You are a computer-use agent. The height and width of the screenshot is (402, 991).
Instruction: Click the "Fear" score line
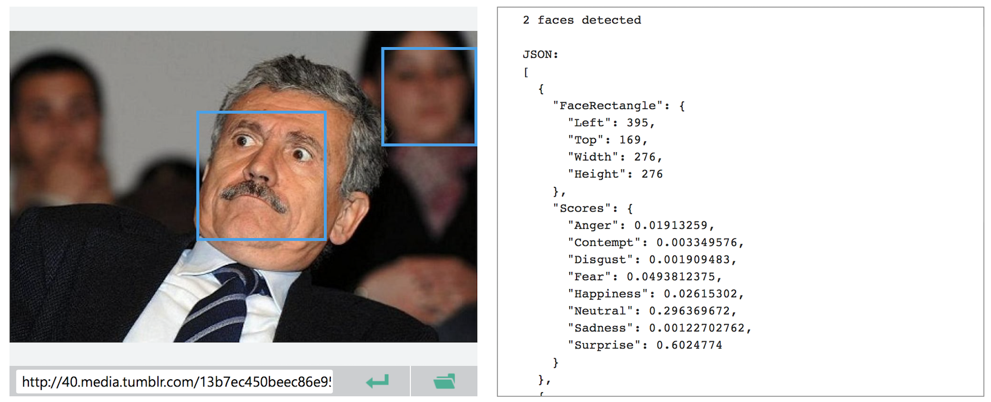tap(644, 277)
